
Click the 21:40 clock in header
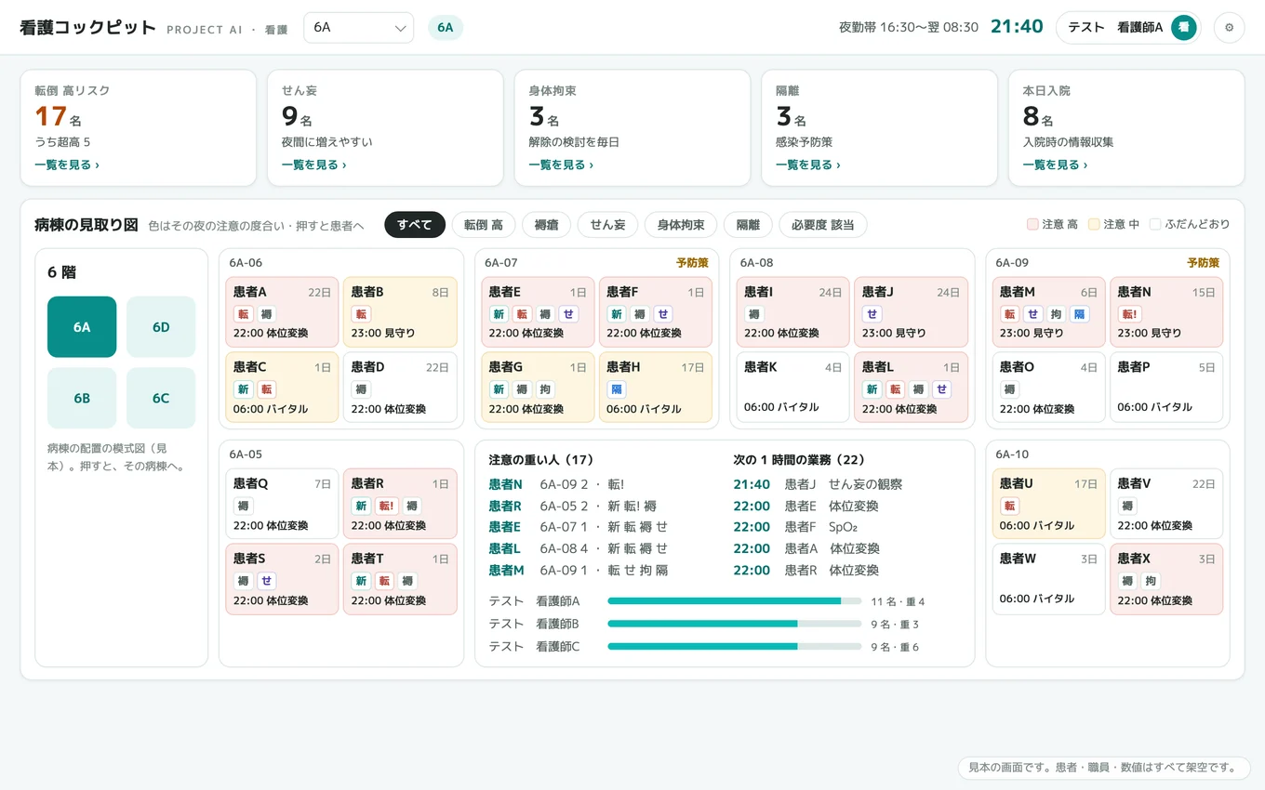[x=1017, y=27]
